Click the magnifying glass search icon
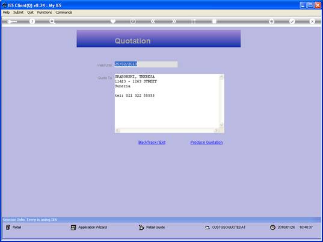 tap(52, 21)
